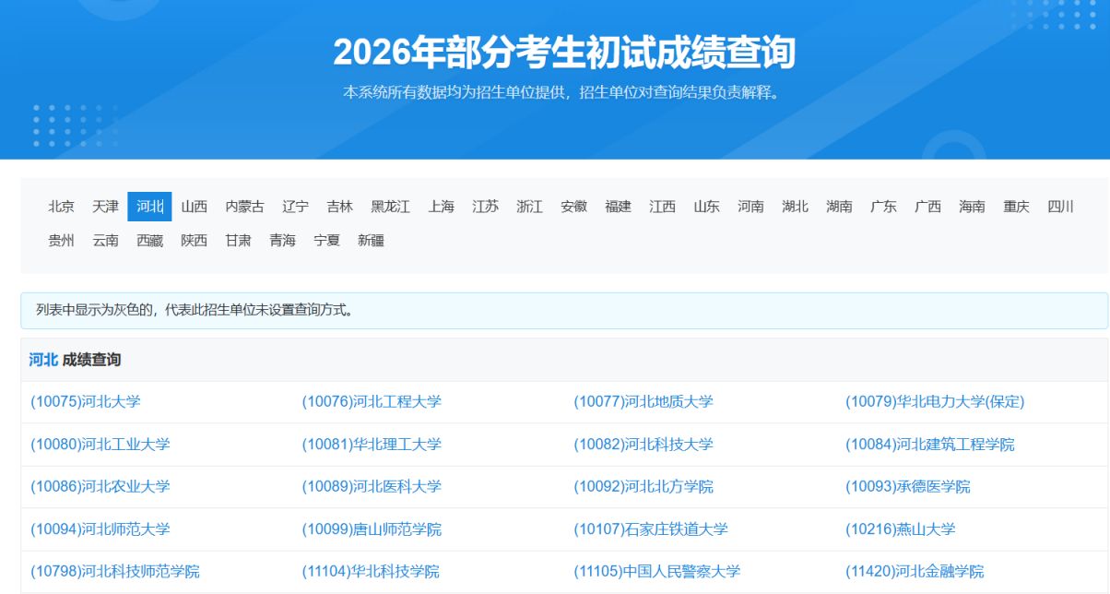1110x594 pixels.
Task: Click the 陕西 province tab
Action: tap(195, 241)
